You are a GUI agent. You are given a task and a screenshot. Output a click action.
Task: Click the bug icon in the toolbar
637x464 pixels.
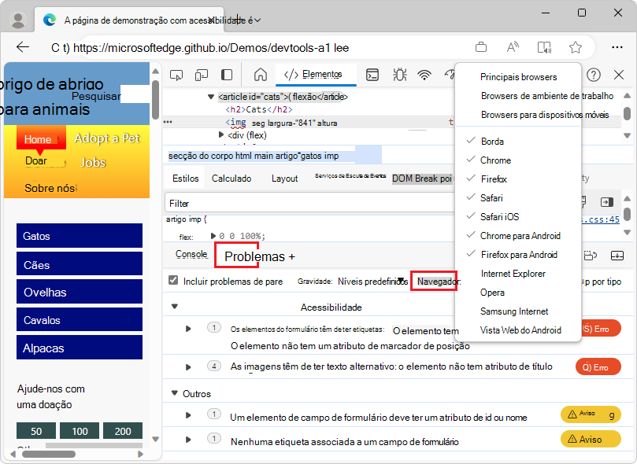pyautogui.click(x=399, y=75)
